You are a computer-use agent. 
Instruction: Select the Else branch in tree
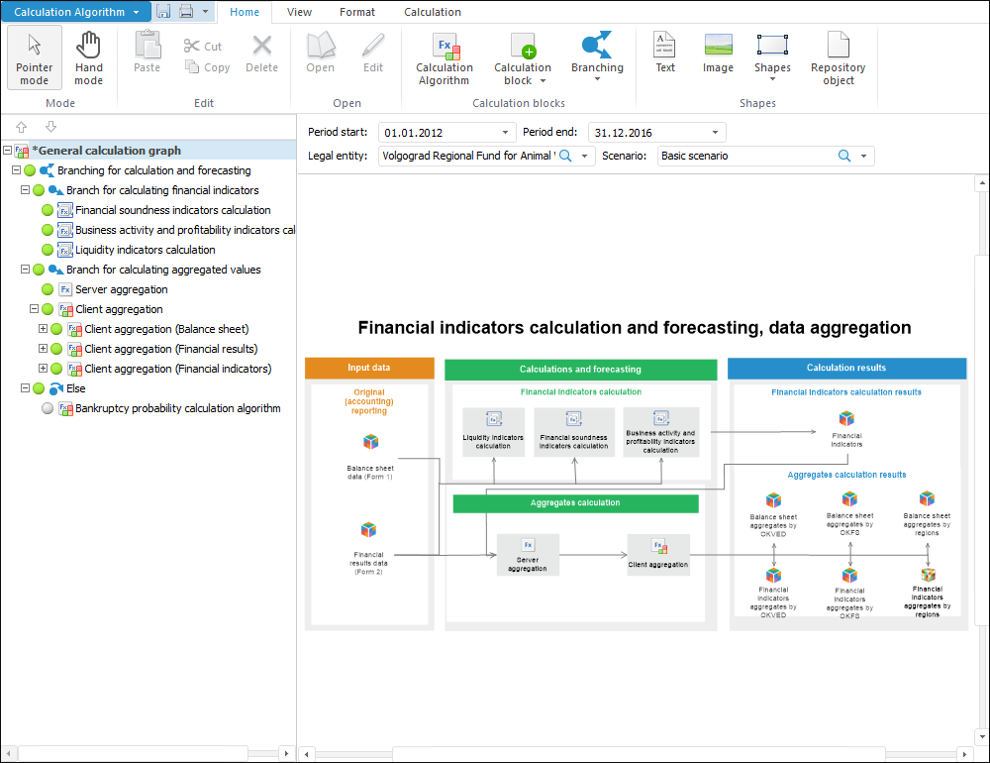(76, 388)
